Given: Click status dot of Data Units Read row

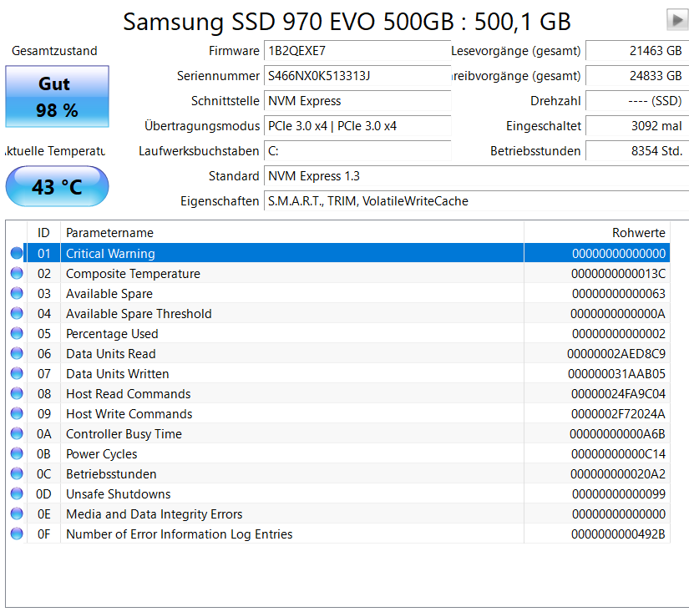Looking at the screenshot, I should point(17,353).
